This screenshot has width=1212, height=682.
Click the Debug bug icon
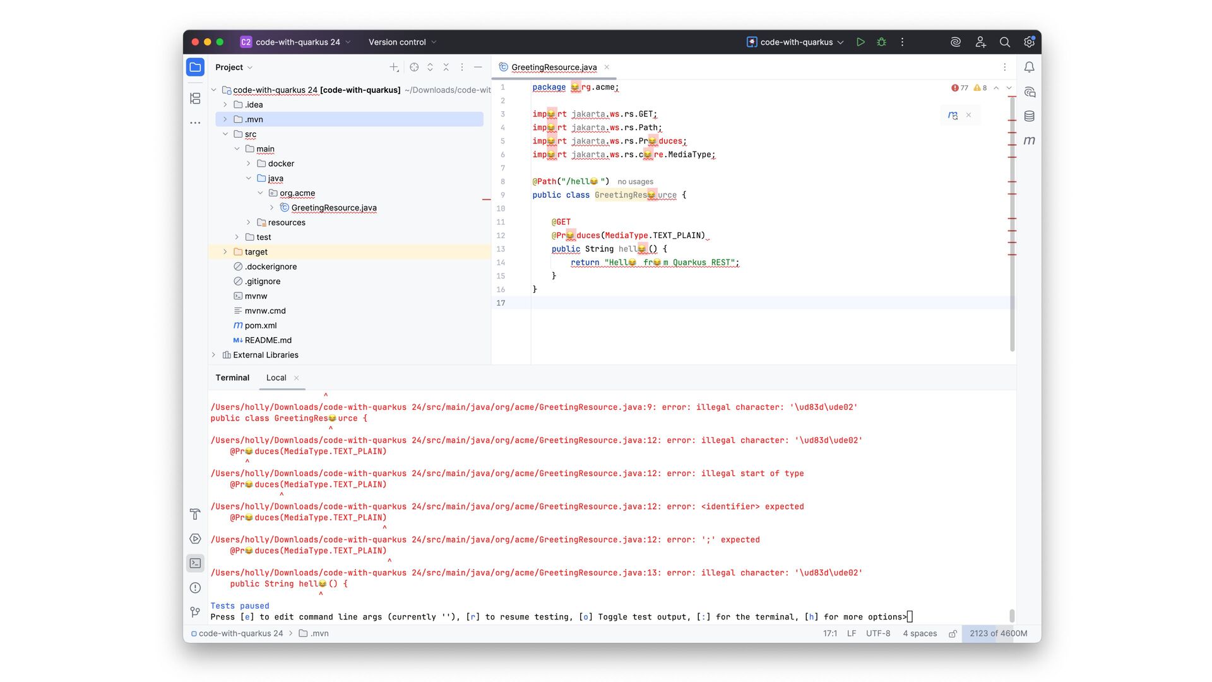881,42
